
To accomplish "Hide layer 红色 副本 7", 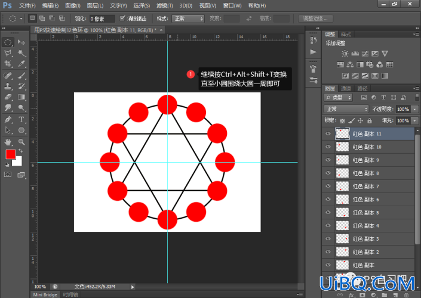I will coord(328,186).
